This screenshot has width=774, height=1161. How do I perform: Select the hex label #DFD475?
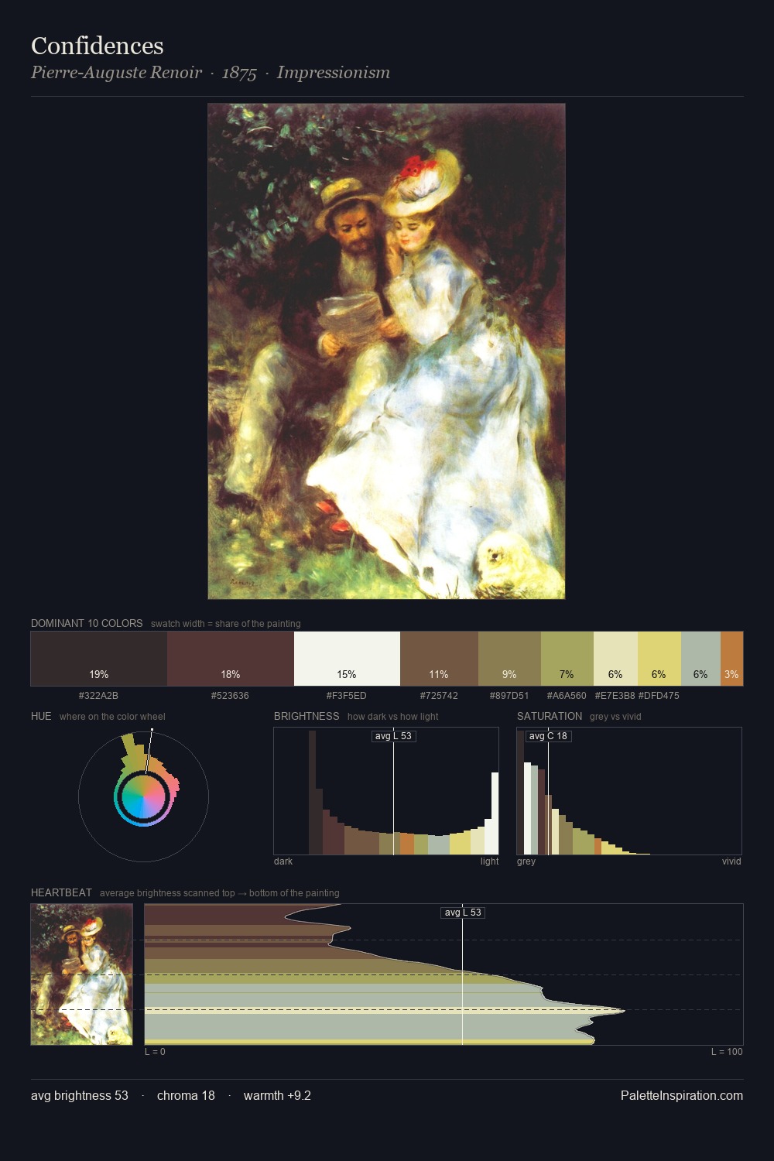click(659, 696)
